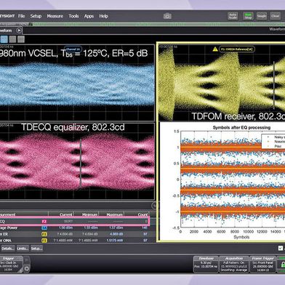This screenshot has width=285, height=285.
Task: Click the 1.56 dBm current Average Power value
Action: point(65,228)
